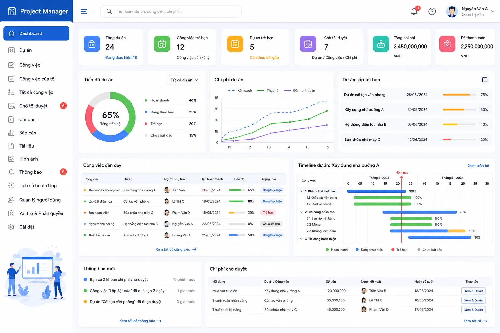Click the 1. Khảo sát & thiết kế Gantt bar
This screenshot has width=500, height=333.
[377, 191]
